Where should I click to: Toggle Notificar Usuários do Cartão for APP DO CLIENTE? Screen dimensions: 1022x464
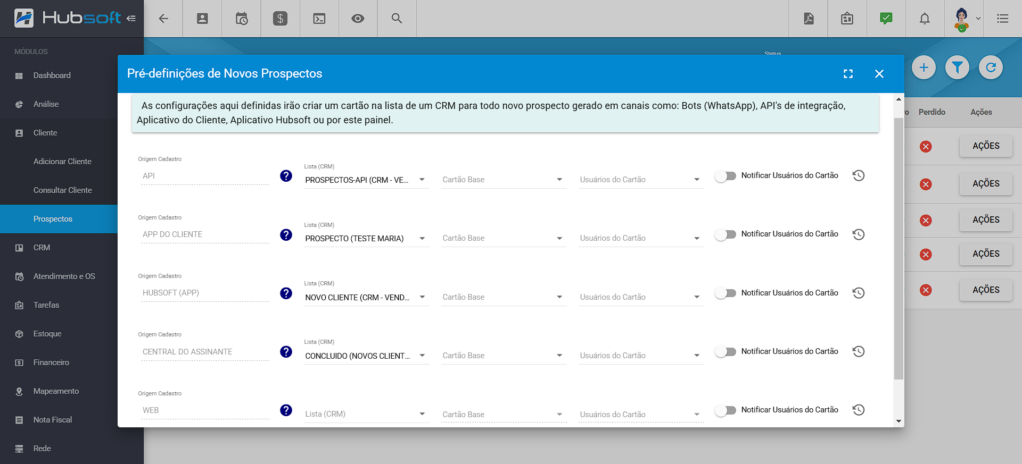pyautogui.click(x=726, y=234)
